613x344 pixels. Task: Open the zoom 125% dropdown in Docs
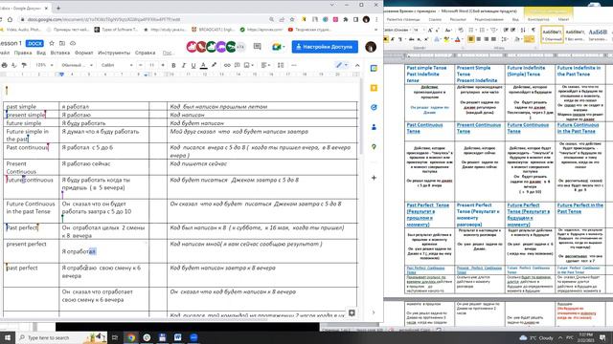(44, 65)
